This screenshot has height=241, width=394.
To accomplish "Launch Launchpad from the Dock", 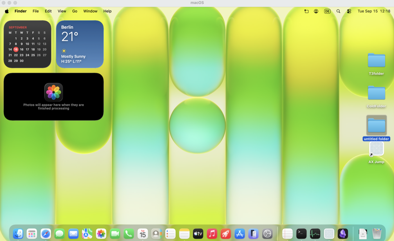I will (32, 234).
